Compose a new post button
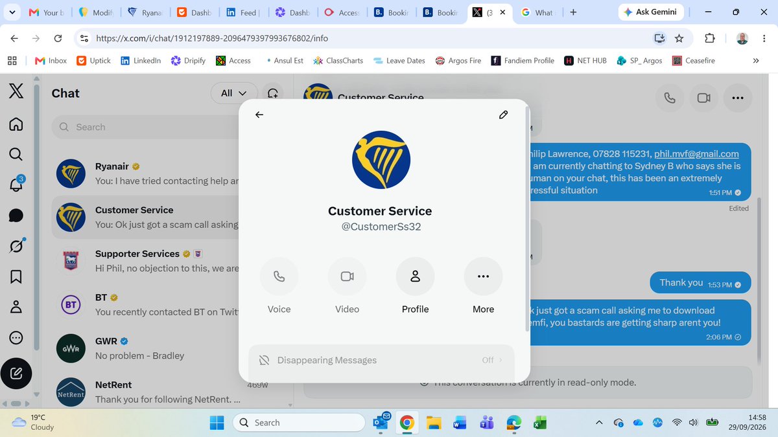This screenshot has height=437, width=778. click(x=17, y=374)
